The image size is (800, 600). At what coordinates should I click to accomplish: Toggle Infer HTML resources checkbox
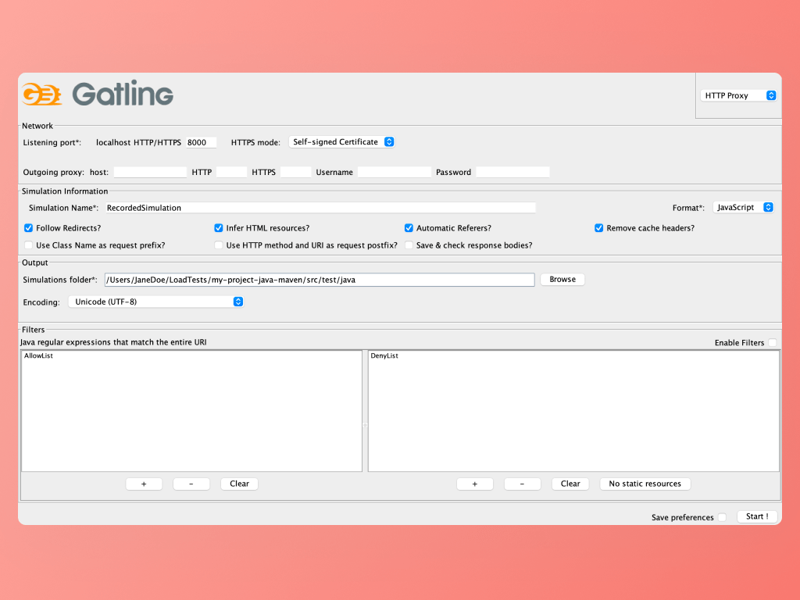pyautogui.click(x=219, y=228)
